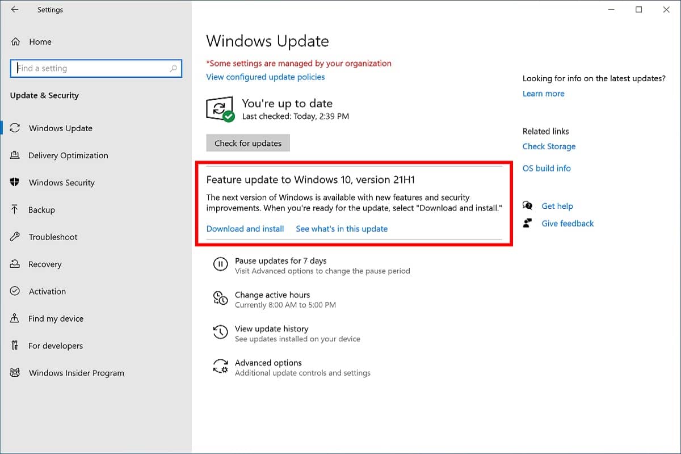
Task: Click the Give feedback link
Action: [567, 224]
